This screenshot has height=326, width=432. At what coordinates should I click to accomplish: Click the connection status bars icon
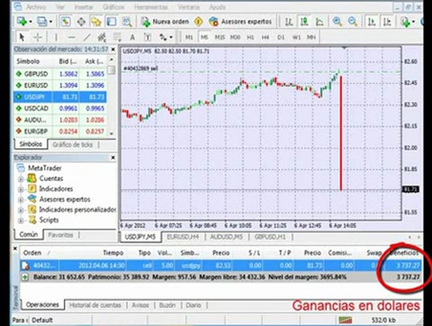pyautogui.click(x=346, y=320)
